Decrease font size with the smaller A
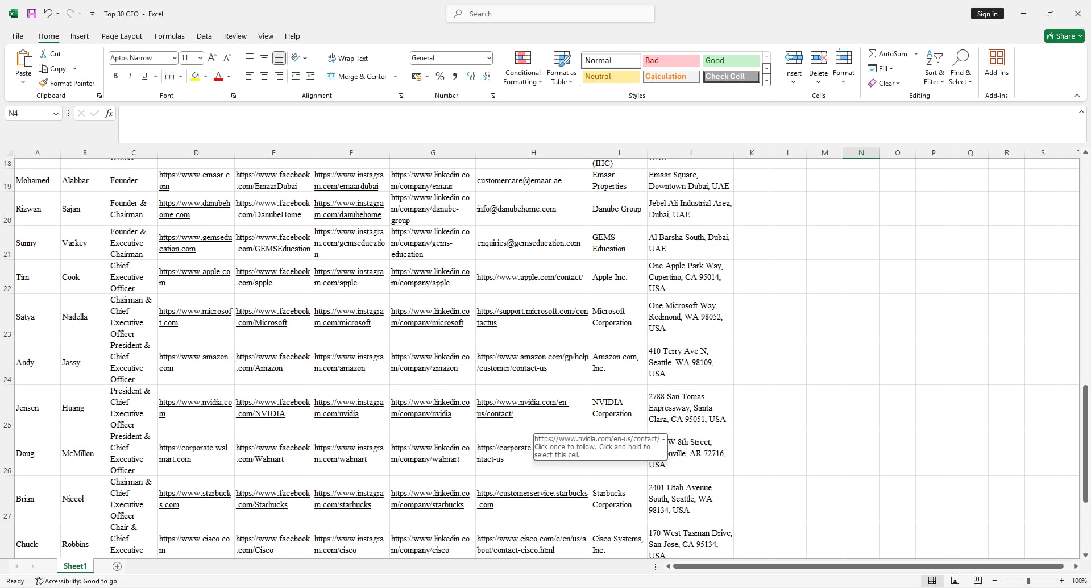 coord(227,57)
